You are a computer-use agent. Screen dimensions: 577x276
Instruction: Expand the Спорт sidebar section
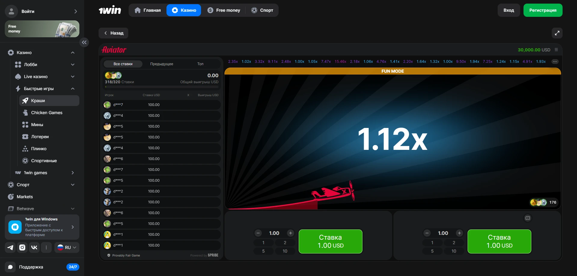(73, 185)
